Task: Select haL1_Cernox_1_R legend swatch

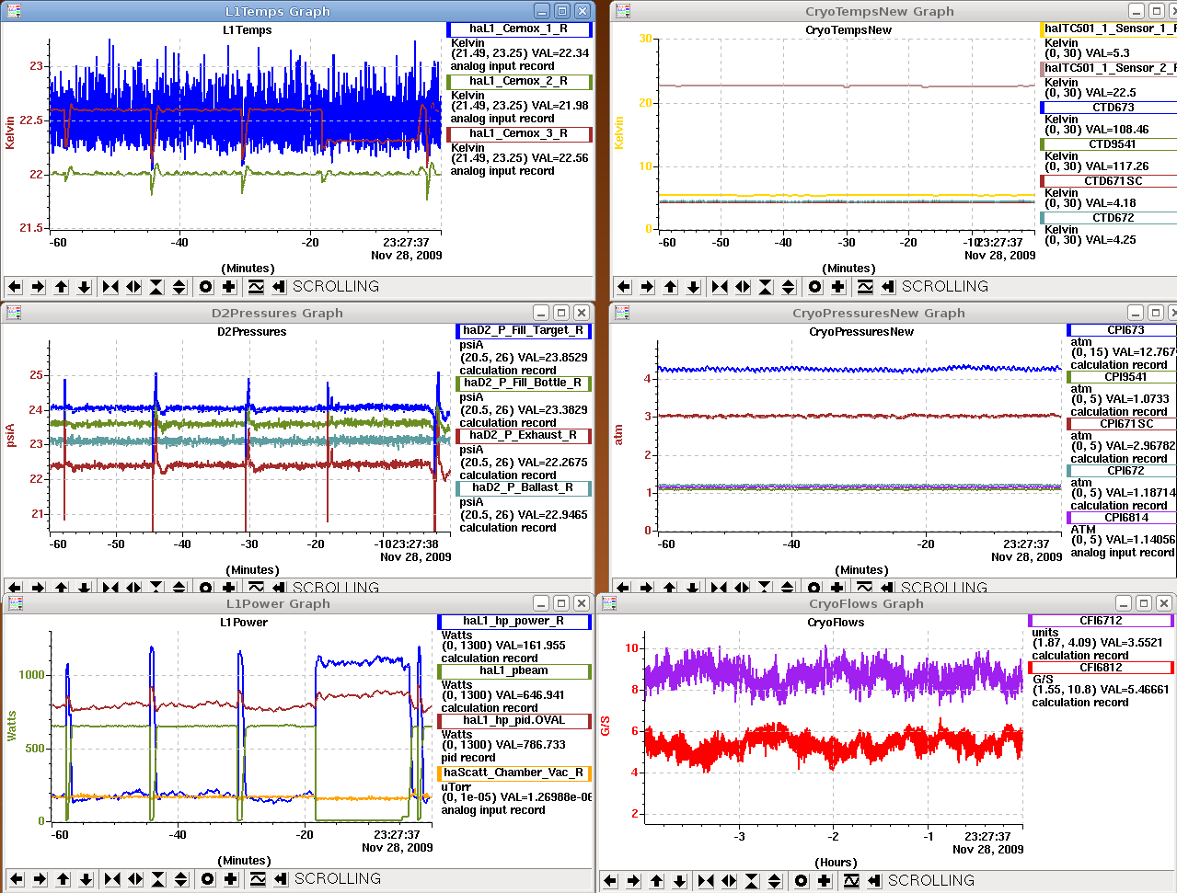Action: point(518,29)
